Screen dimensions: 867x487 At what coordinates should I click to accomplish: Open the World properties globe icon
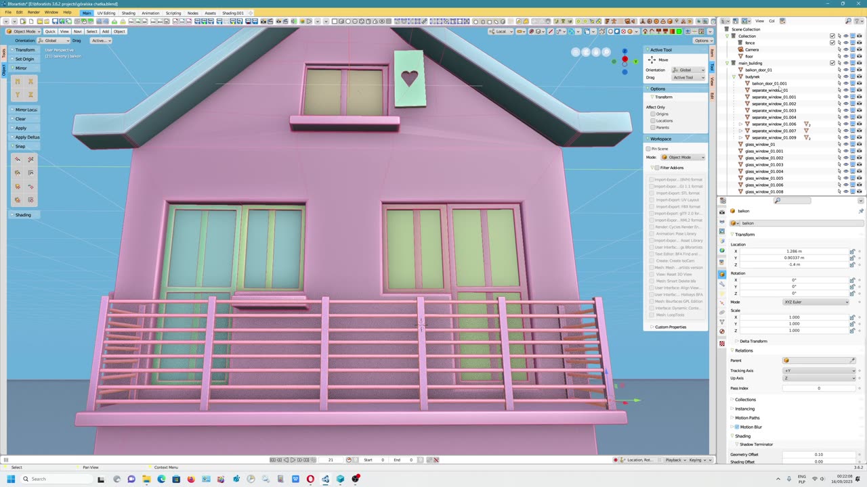coord(722,250)
